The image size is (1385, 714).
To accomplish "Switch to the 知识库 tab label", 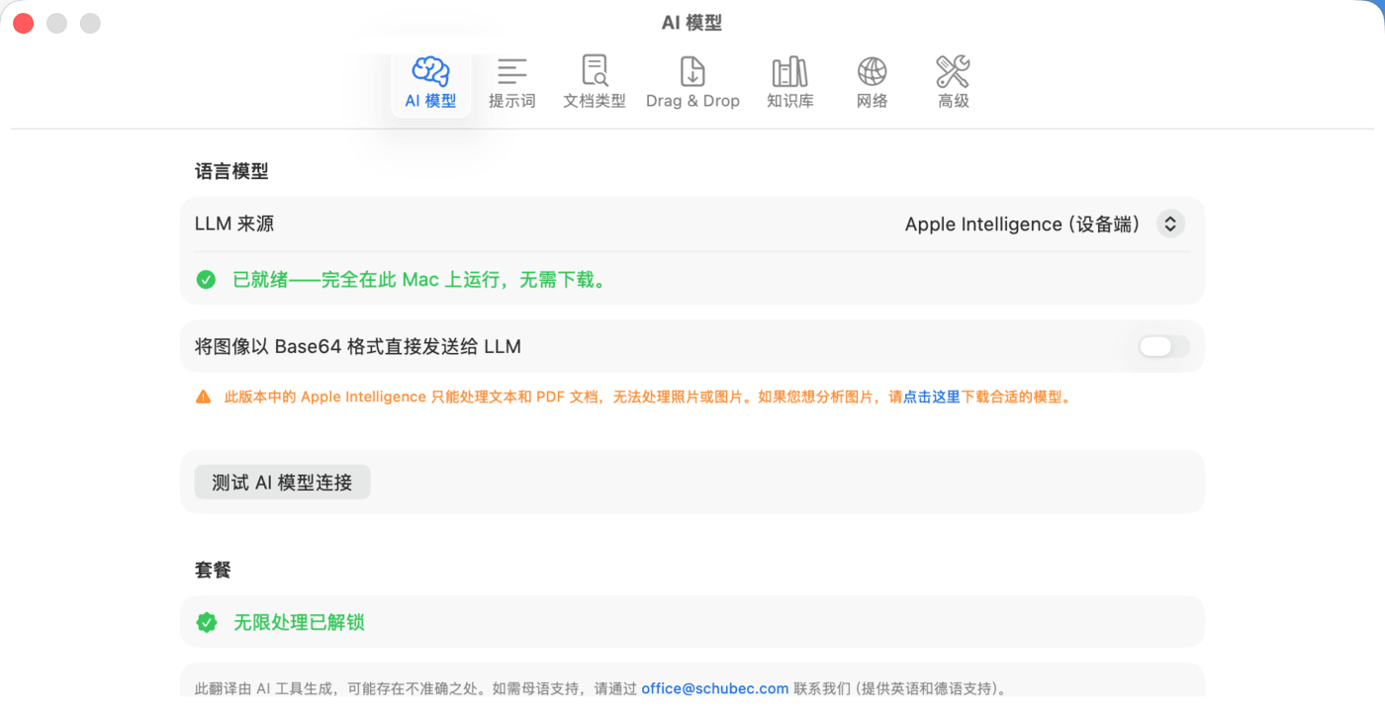I will point(789,101).
